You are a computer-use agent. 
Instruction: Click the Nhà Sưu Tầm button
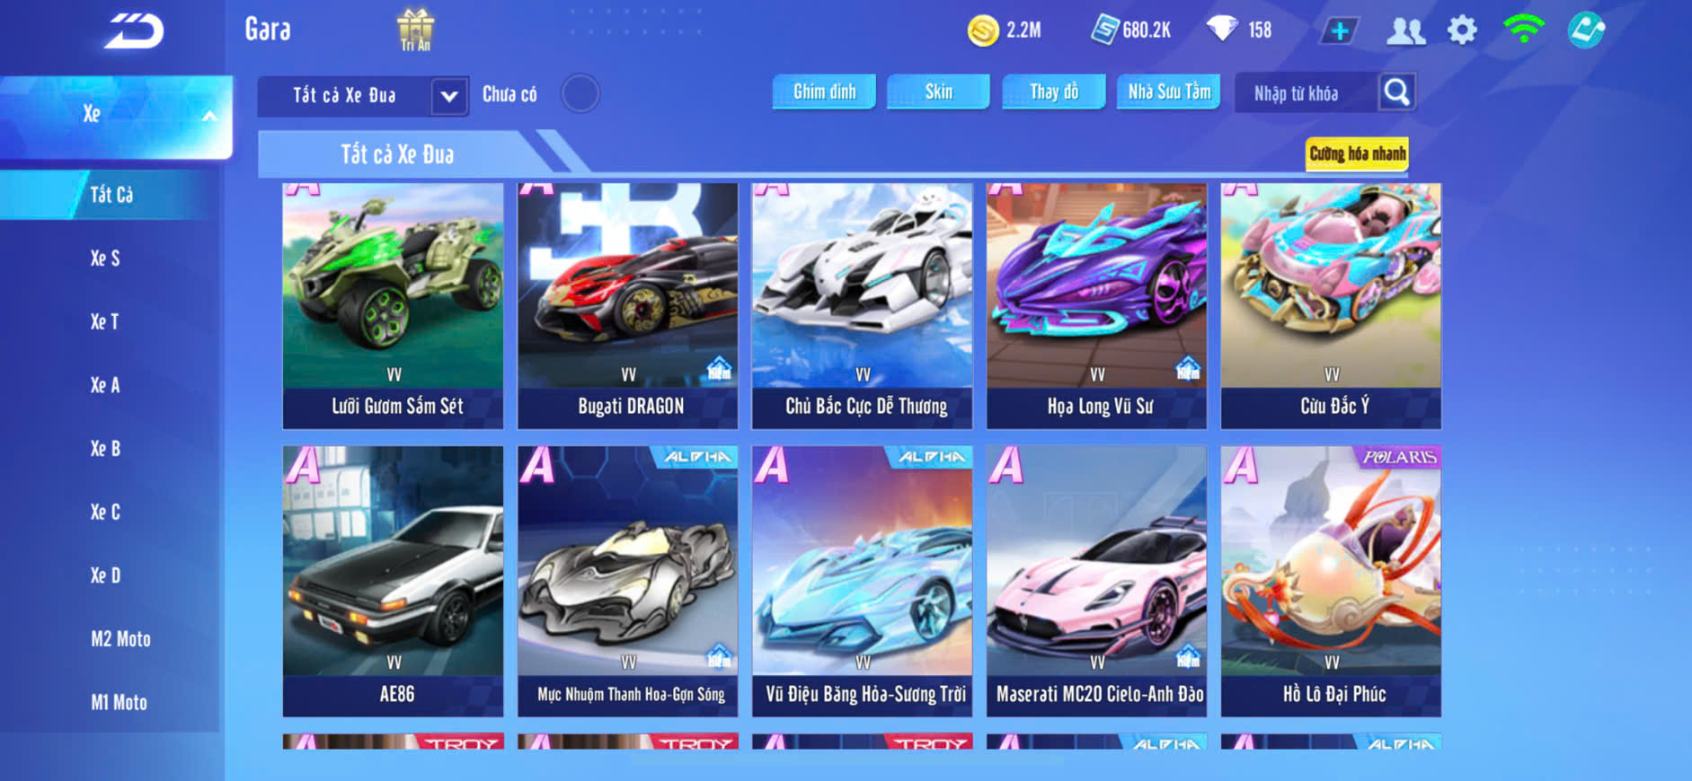(1168, 92)
